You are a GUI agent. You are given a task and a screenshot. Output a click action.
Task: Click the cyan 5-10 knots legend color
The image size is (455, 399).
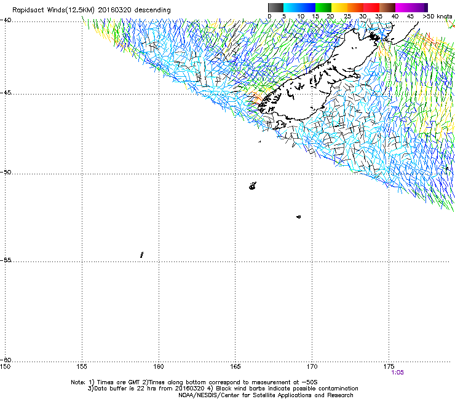(x=291, y=7)
